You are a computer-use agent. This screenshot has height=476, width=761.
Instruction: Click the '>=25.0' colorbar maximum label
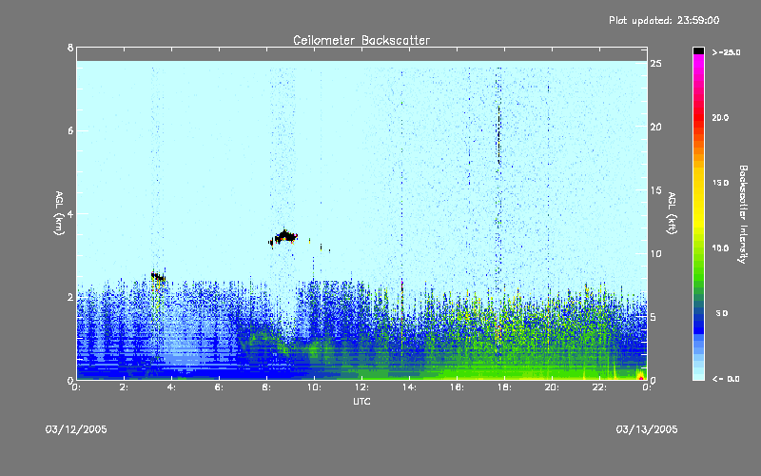click(x=726, y=52)
